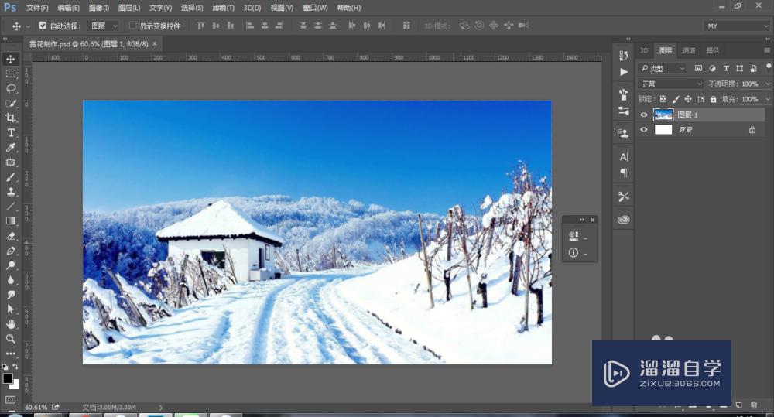Click the white background color swatch
Image resolution: width=774 pixels, height=417 pixels.
pos(15,385)
